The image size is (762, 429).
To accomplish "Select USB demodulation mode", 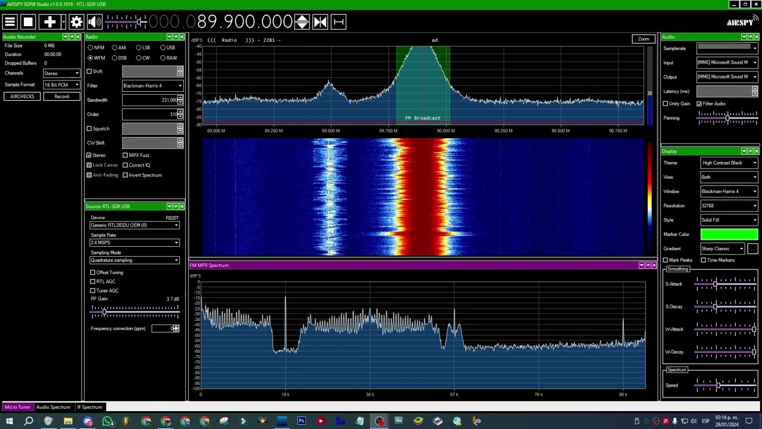I will [167, 48].
